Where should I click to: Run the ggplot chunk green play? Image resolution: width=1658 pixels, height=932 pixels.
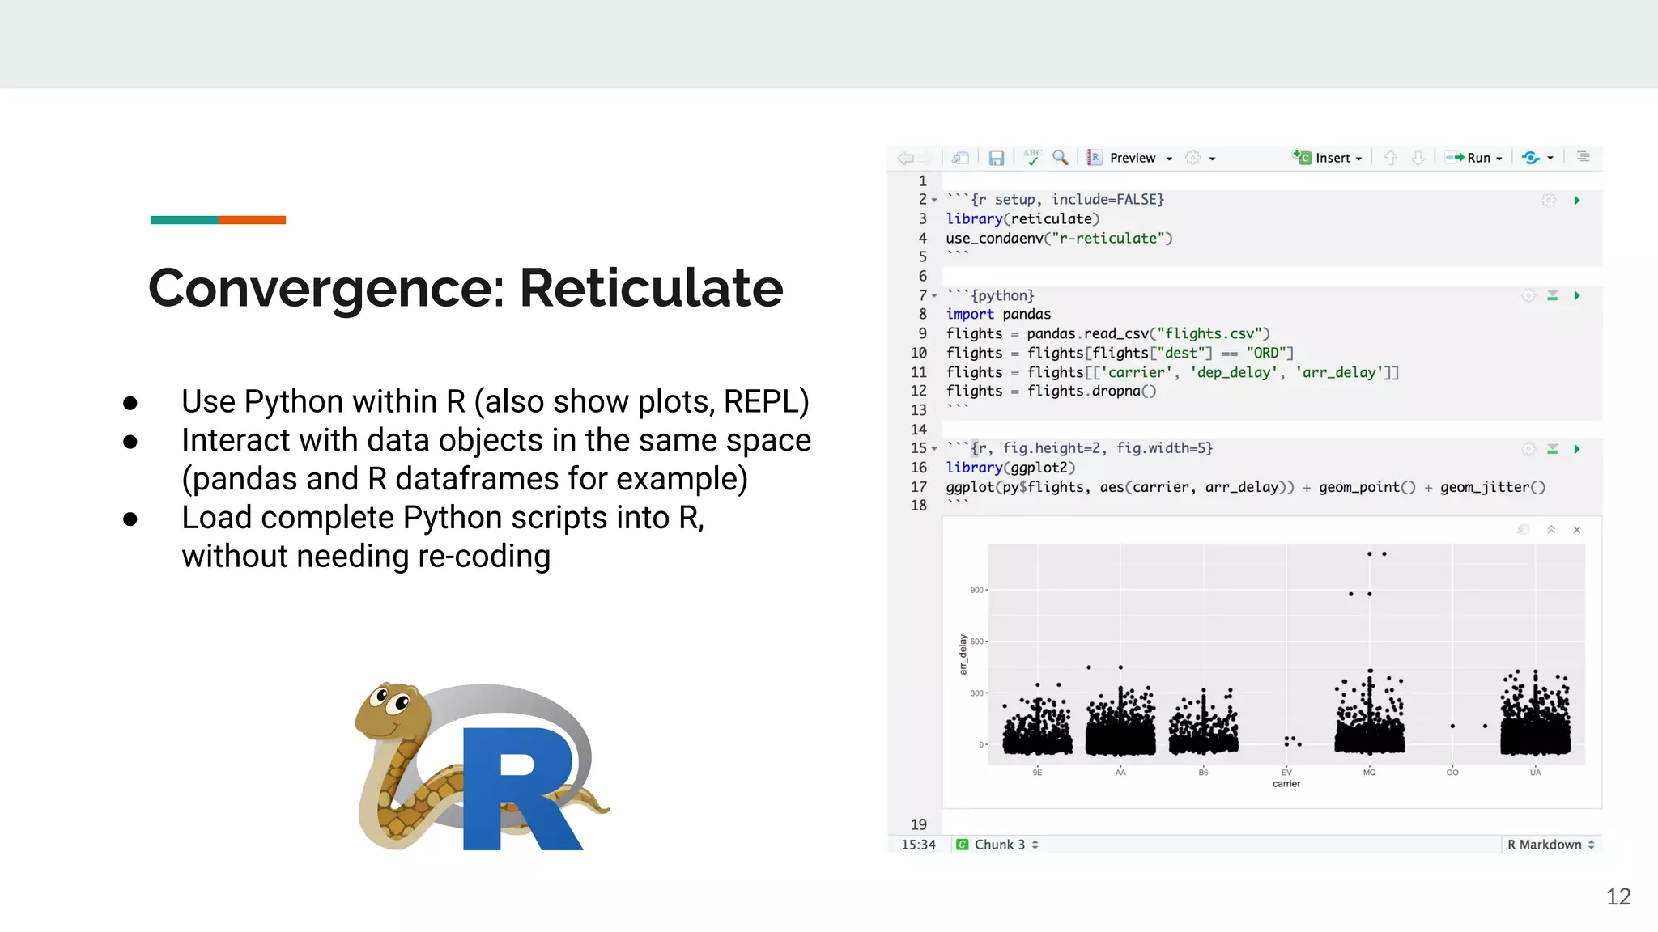tap(1577, 448)
